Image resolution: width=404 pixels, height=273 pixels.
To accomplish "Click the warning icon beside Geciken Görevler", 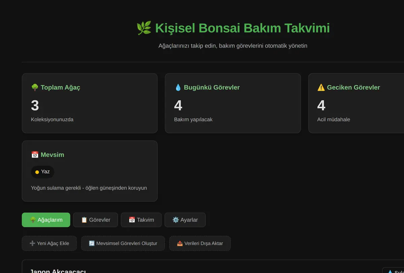I will point(321,88).
